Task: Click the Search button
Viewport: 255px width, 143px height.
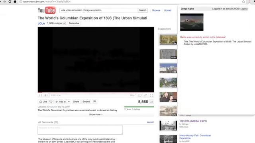Action: coord(143,10)
